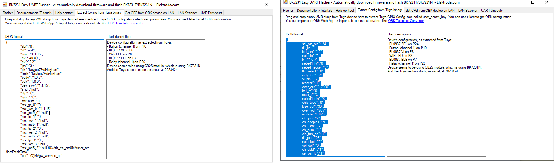The image size is (556, 163).
Task: Open Get CFG from OBK device tab, left window
Action: click(150, 13)
